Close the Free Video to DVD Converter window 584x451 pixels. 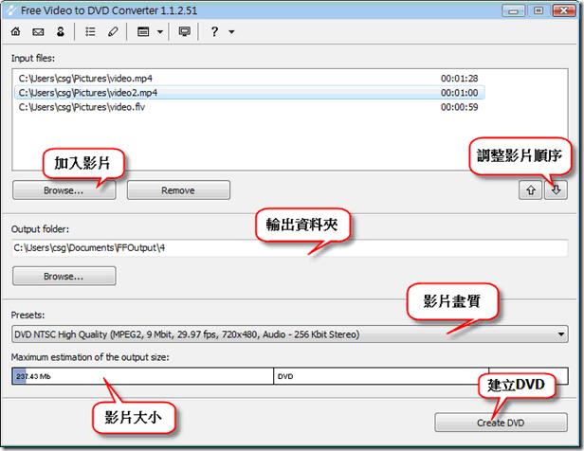[x=563, y=10]
